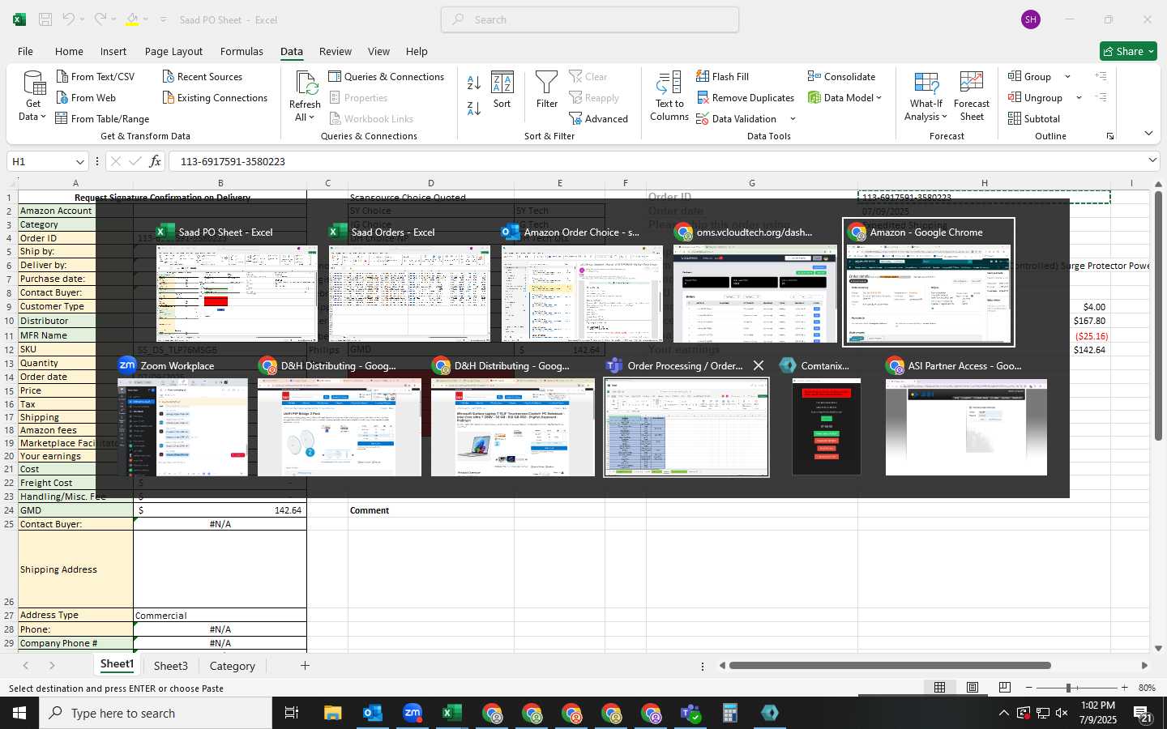
Task: Open Recent Sources
Action: tap(202, 76)
